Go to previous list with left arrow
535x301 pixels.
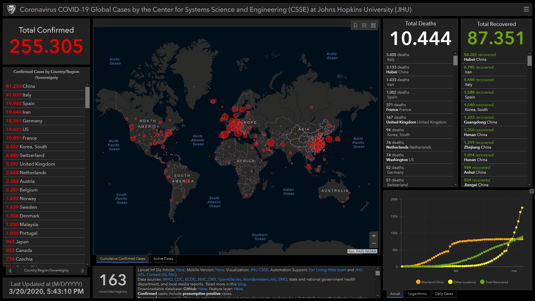point(10,271)
